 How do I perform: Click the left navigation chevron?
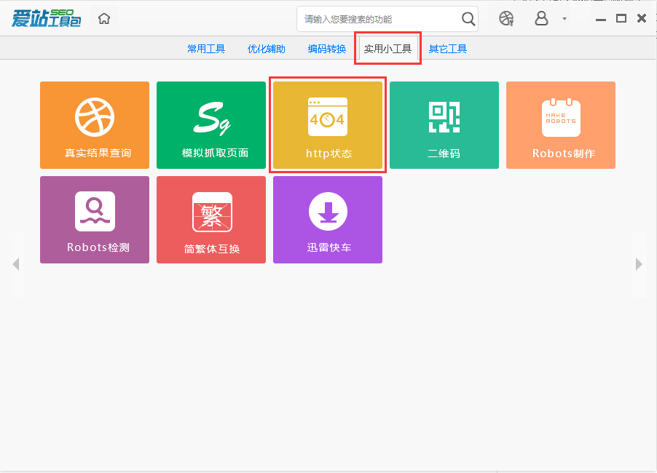click(x=17, y=264)
